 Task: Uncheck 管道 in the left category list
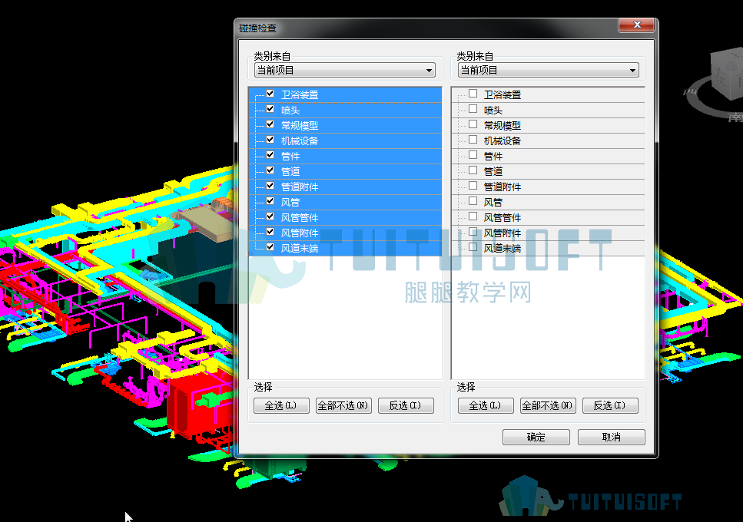click(x=270, y=170)
